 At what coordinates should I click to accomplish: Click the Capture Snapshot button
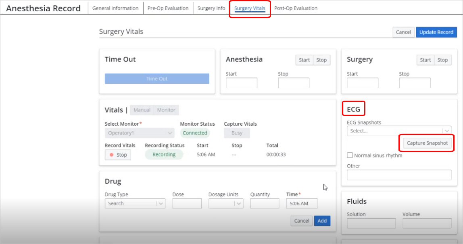point(427,143)
